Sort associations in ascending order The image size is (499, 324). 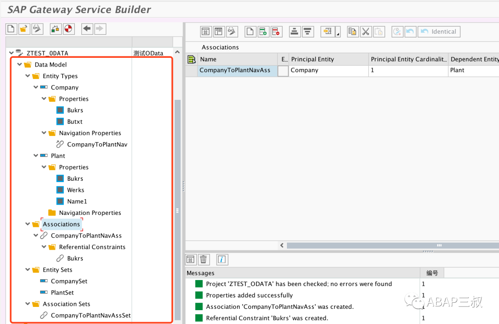(295, 31)
